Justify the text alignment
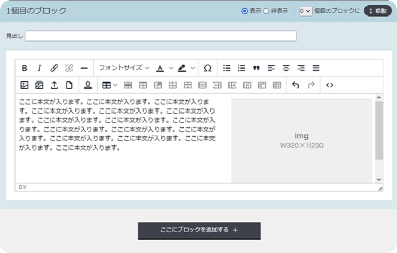The height and width of the screenshot is (253, 397). click(316, 68)
